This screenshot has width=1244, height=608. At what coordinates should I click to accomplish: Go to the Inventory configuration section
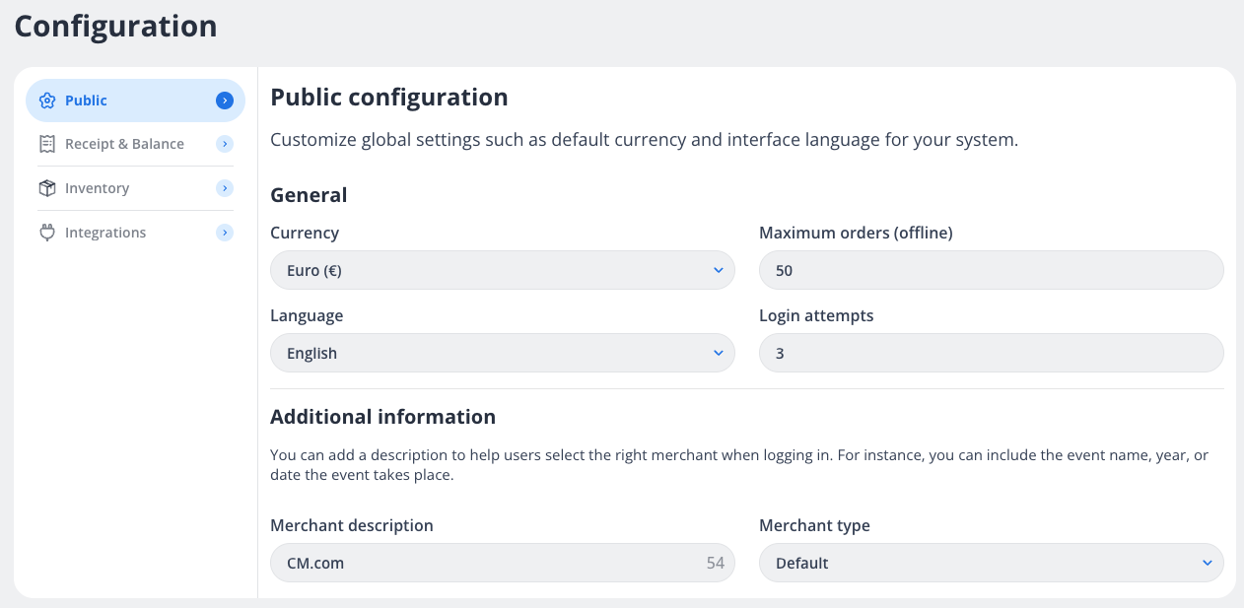click(97, 188)
